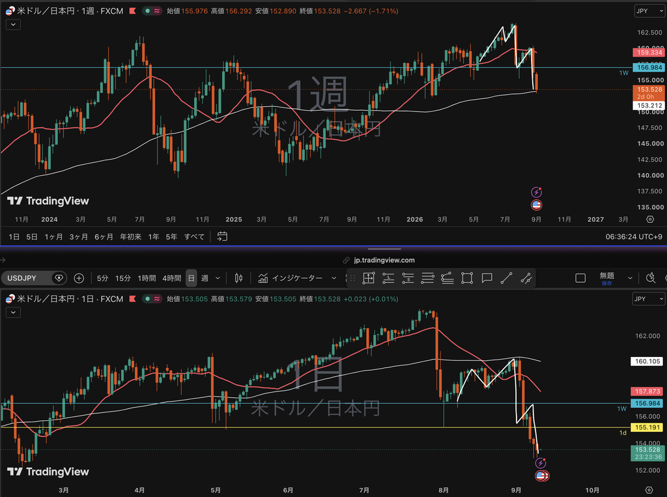
Task: Toggle the weekly chart market status indicator
Action: pos(148,11)
